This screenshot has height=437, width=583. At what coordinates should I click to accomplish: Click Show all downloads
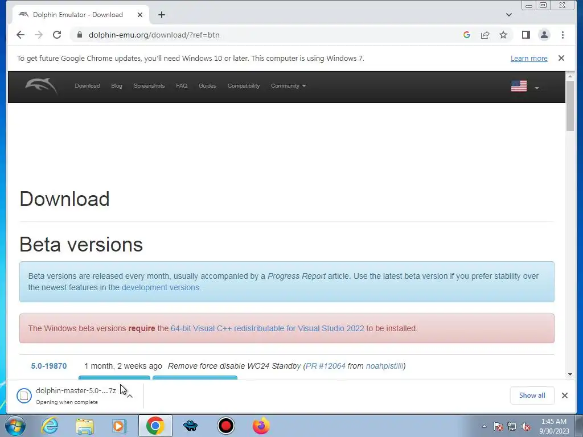click(532, 395)
